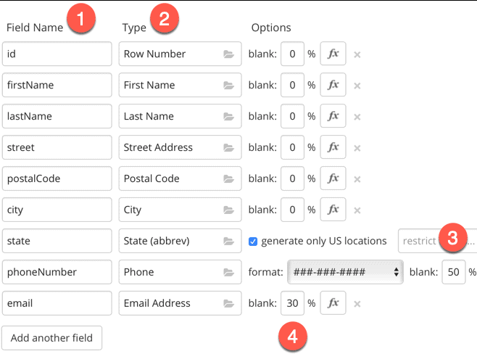Select the Last Name type field
Screen dimensions: 477x354
point(170,116)
